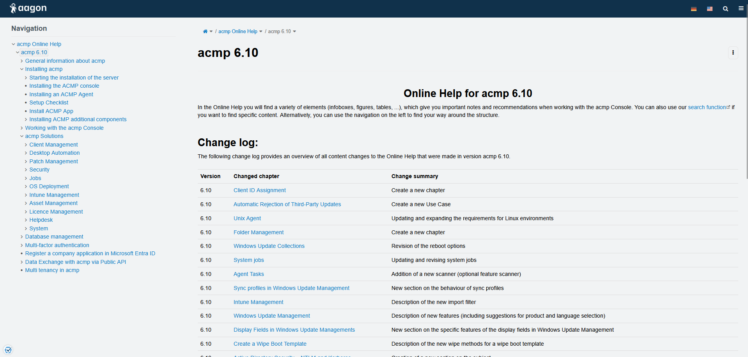Image resolution: width=748 pixels, height=357 pixels.
Task: Open dropdown next to breadcrumb home icon
Action: [211, 32]
